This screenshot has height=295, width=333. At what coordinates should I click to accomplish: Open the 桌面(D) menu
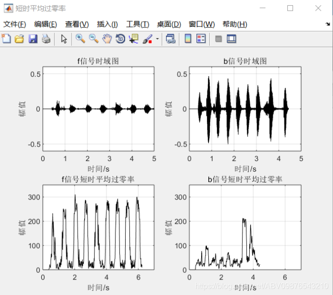(x=169, y=25)
